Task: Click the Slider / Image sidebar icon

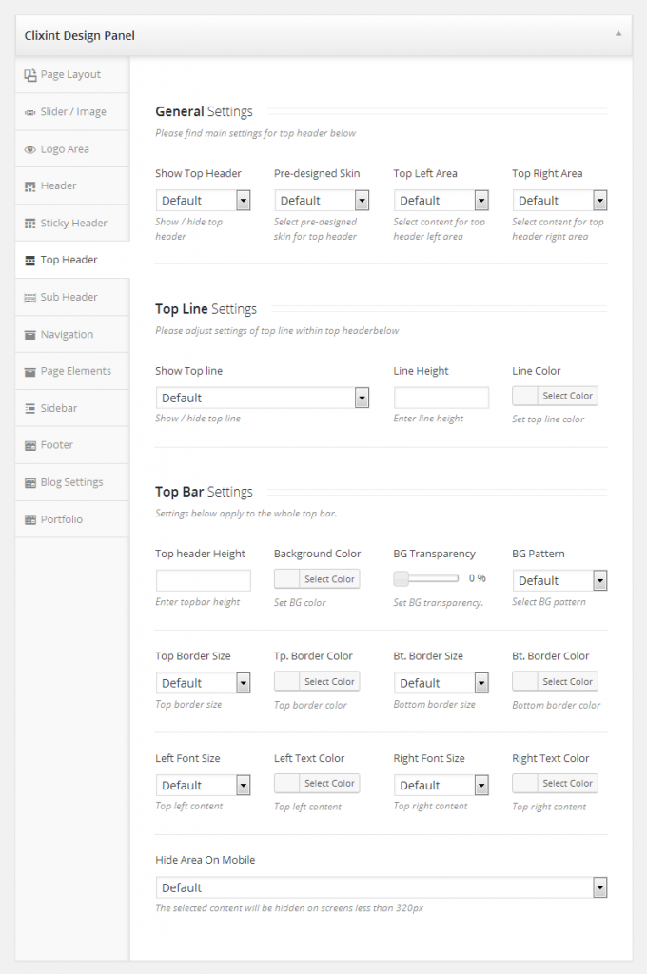Action: 30,112
